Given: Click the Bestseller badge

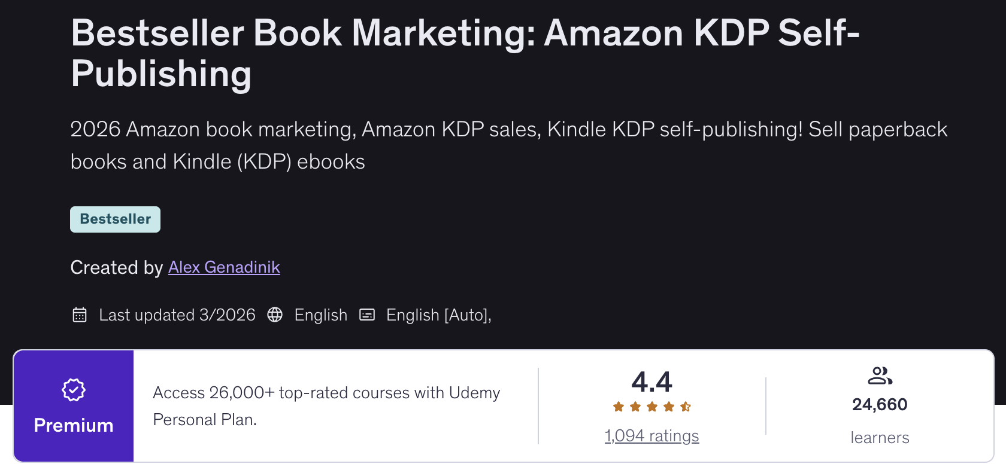Looking at the screenshot, I should [x=115, y=219].
